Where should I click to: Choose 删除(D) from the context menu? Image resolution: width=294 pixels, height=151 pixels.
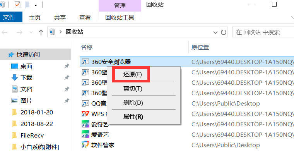133,103
